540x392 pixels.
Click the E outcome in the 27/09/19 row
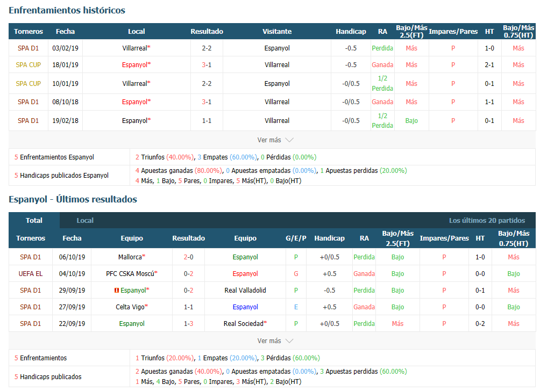[x=296, y=307]
